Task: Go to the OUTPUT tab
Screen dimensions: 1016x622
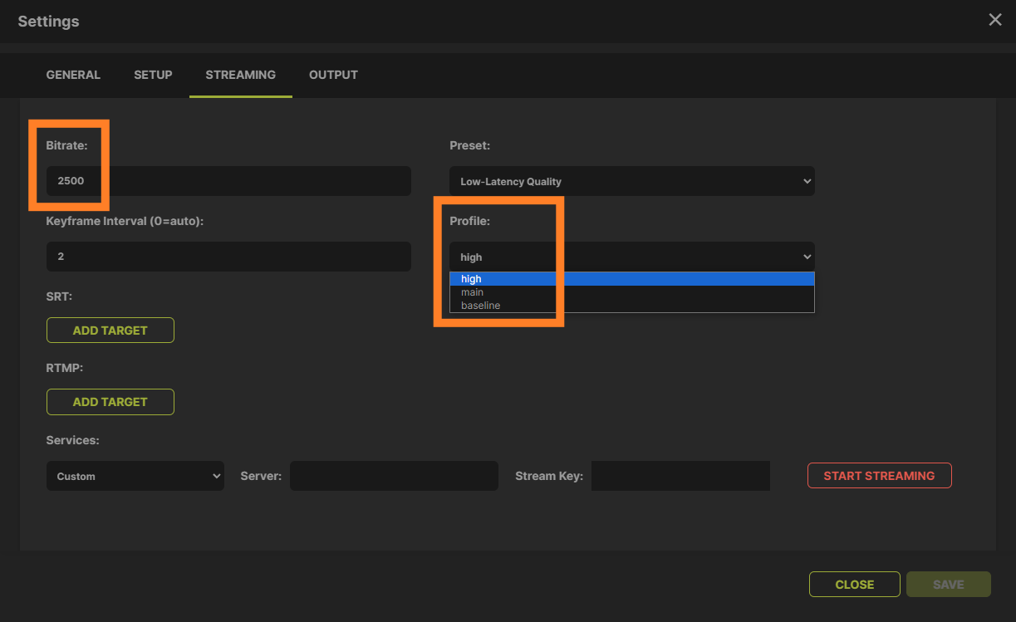Action: (333, 75)
